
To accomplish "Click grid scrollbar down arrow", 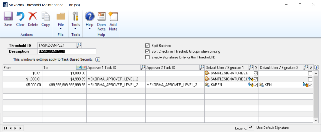I will 316,120.
